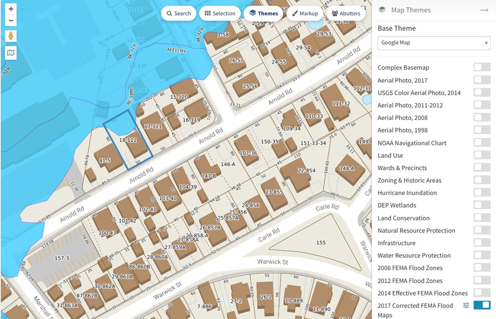Toggle Aerial Photo, 2011-2012 layer

482,105
